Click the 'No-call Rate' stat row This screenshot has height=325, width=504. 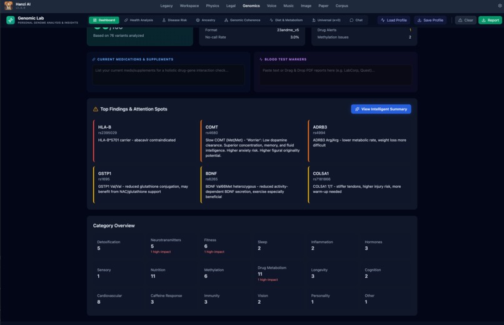[252, 37]
